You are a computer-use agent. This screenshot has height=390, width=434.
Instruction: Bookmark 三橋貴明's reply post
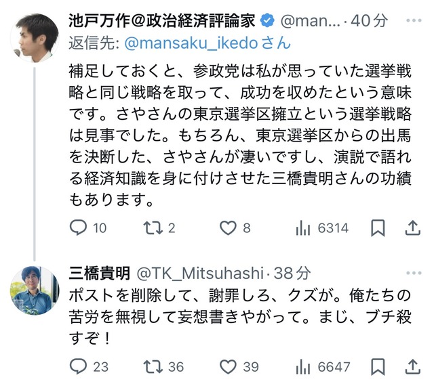(x=378, y=366)
